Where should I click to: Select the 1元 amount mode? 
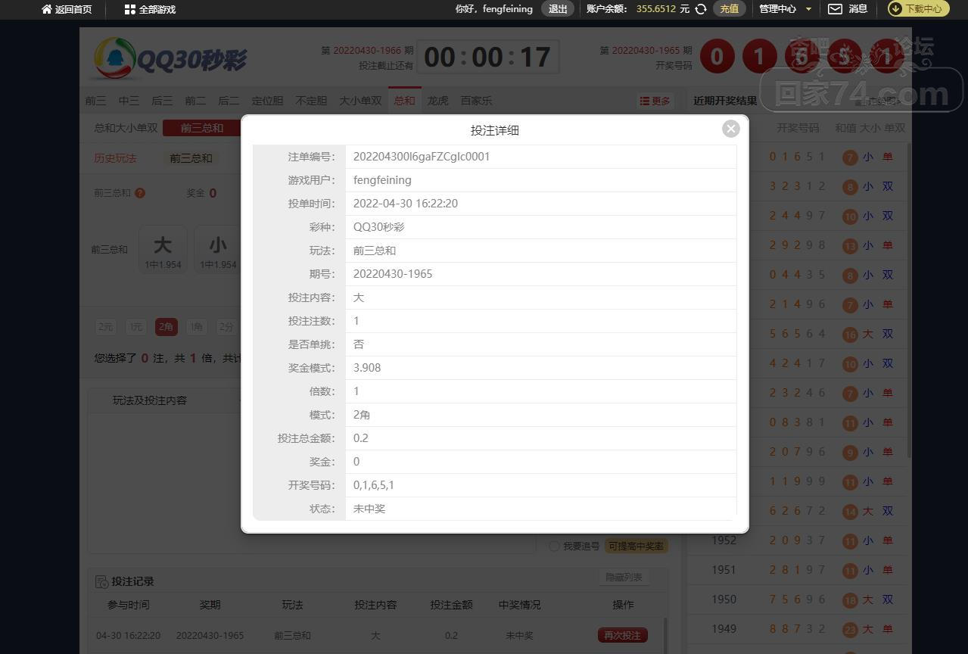point(135,327)
